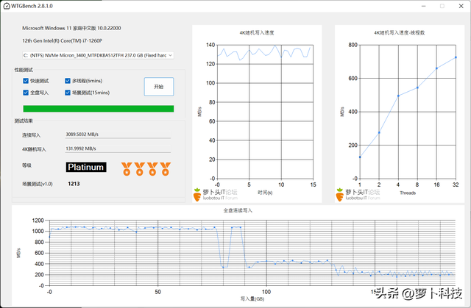Click the WTGBench app icon in title bar
The height and width of the screenshot is (308, 471).
coord(7,6)
